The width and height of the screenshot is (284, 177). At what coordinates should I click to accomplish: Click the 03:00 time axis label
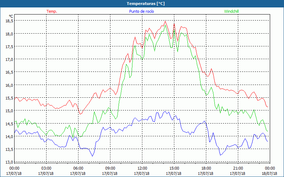46,169
